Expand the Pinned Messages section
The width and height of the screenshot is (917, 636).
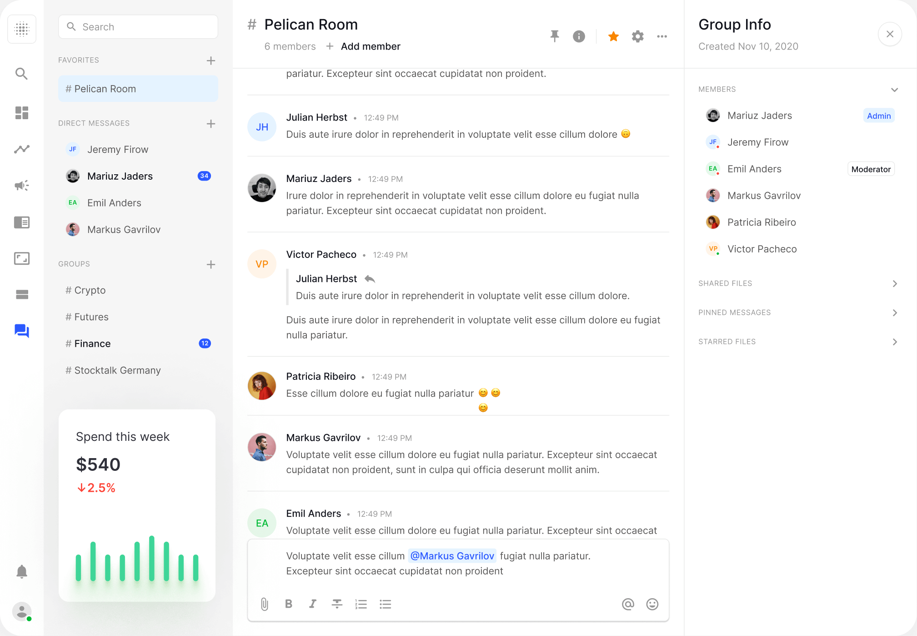894,313
